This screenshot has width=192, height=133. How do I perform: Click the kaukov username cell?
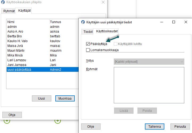pos(55,41)
